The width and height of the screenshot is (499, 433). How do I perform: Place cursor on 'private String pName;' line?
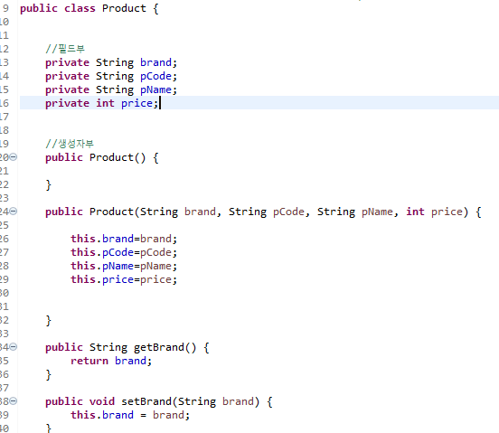[111, 90]
